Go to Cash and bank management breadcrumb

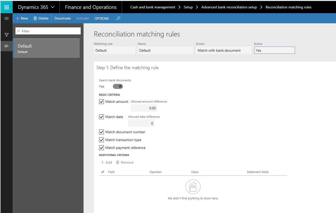pyautogui.click(x=153, y=7)
